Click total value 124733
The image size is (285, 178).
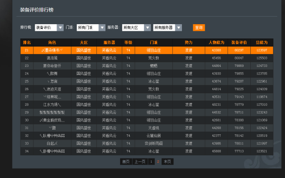[262, 66]
